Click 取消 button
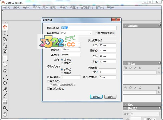 click(110, 97)
